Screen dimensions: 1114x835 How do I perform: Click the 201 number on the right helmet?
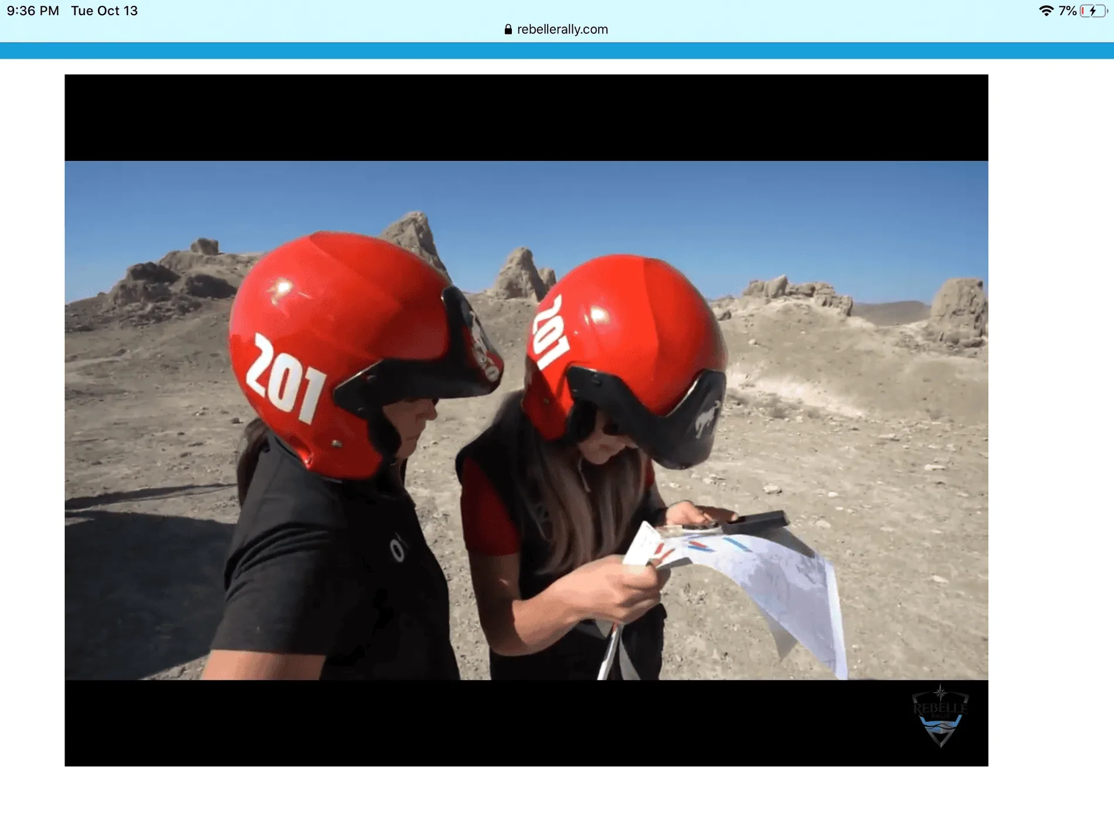click(550, 333)
